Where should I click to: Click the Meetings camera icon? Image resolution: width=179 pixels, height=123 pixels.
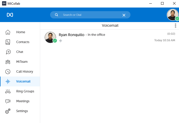pyautogui.click(x=8, y=101)
